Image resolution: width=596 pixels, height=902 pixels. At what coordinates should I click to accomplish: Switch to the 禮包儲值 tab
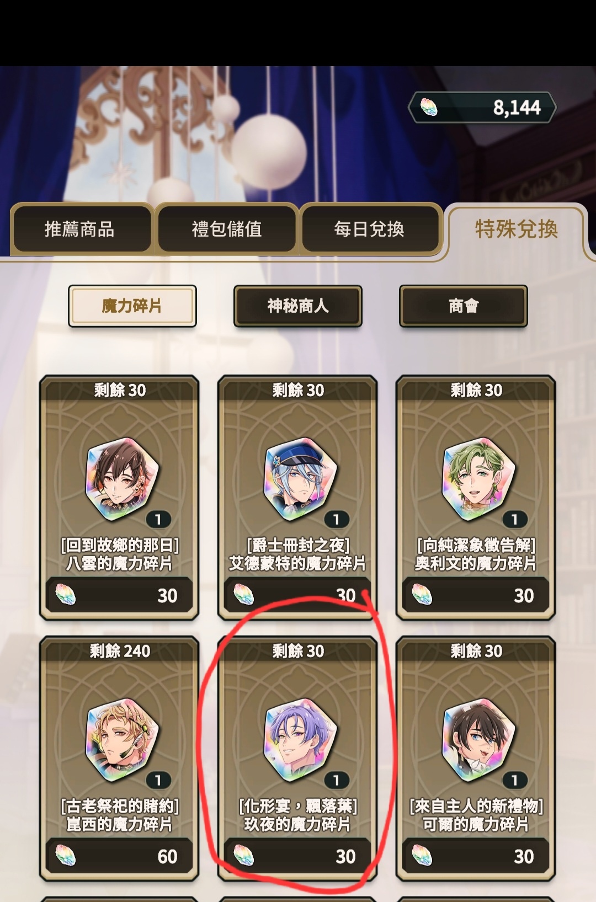coord(227,229)
